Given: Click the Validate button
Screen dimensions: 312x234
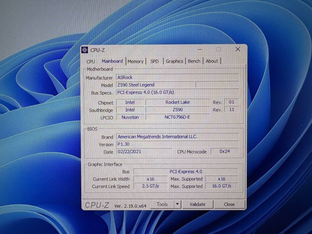Looking at the screenshot, I should [198, 204].
